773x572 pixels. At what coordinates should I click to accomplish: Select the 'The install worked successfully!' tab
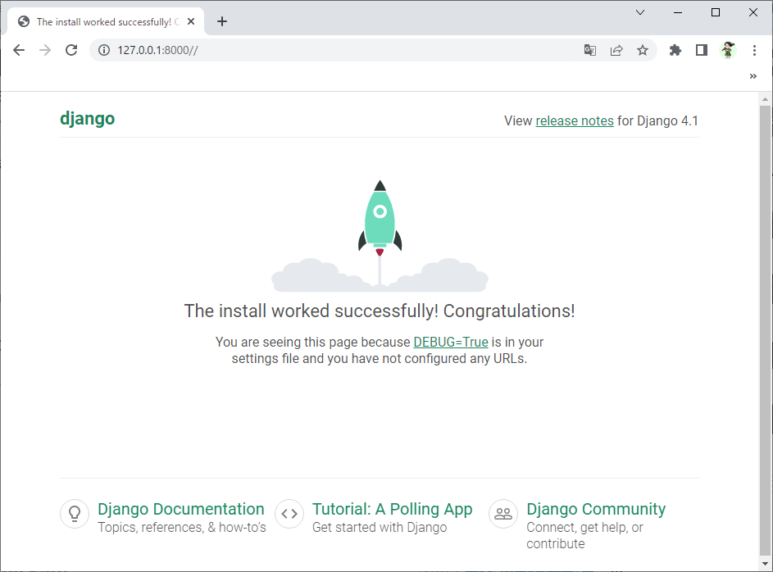(x=106, y=21)
